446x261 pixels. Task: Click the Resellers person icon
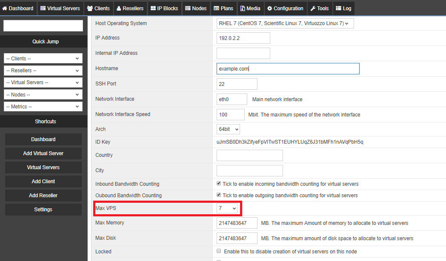pyautogui.click(x=119, y=9)
